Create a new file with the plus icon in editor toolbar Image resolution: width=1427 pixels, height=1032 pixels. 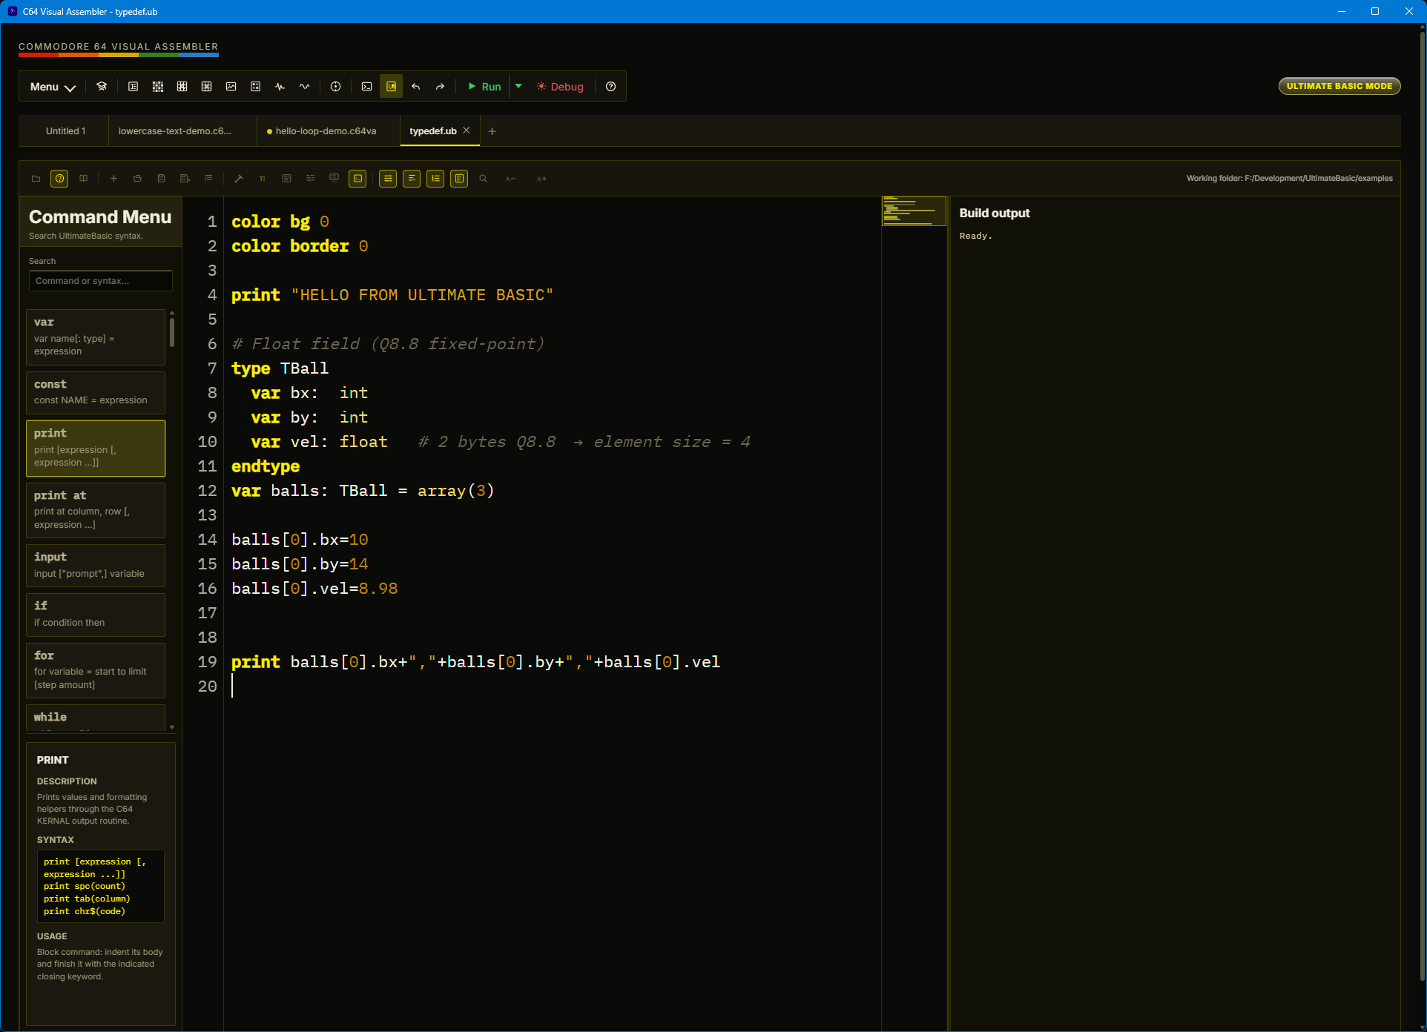pos(113,179)
